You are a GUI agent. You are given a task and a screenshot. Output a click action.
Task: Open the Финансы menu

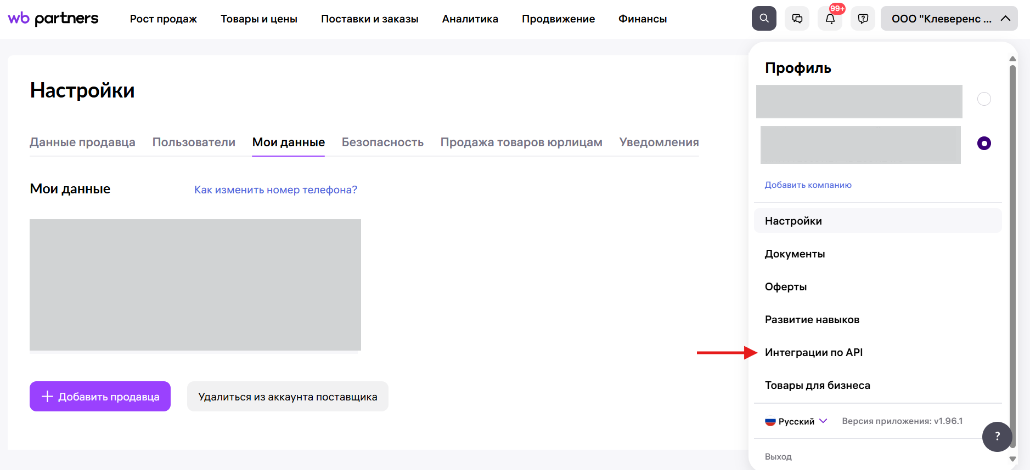(643, 19)
